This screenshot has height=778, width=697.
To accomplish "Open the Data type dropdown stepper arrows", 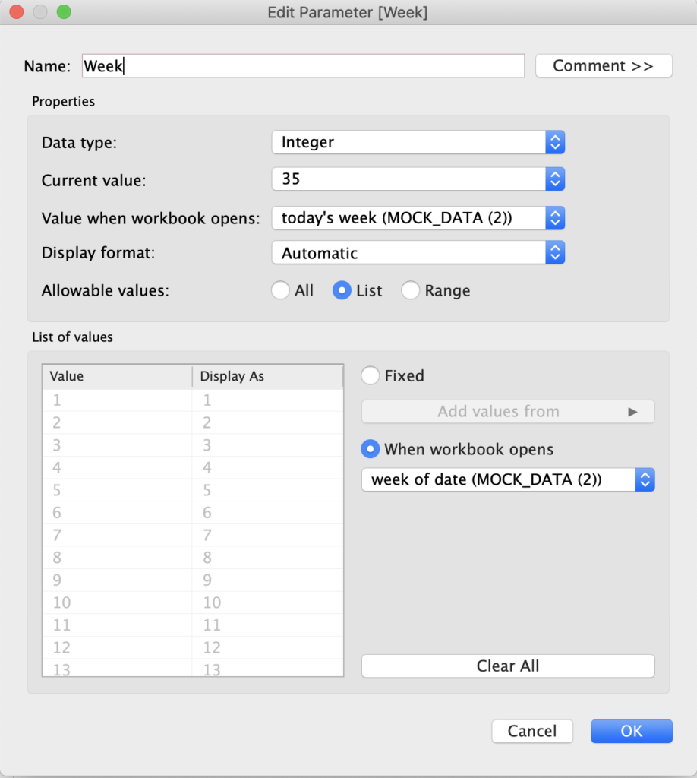I will 555,142.
